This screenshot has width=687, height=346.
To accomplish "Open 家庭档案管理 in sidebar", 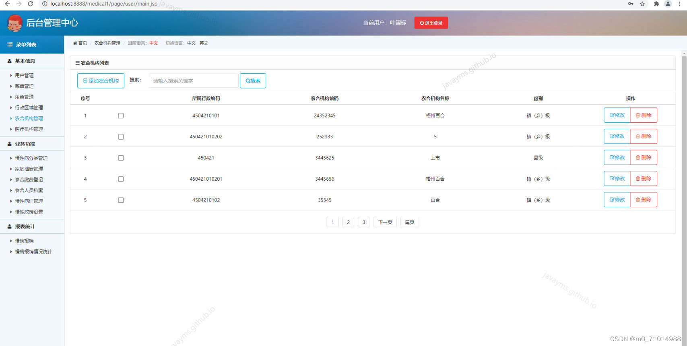I will pyautogui.click(x=29, y=169).
